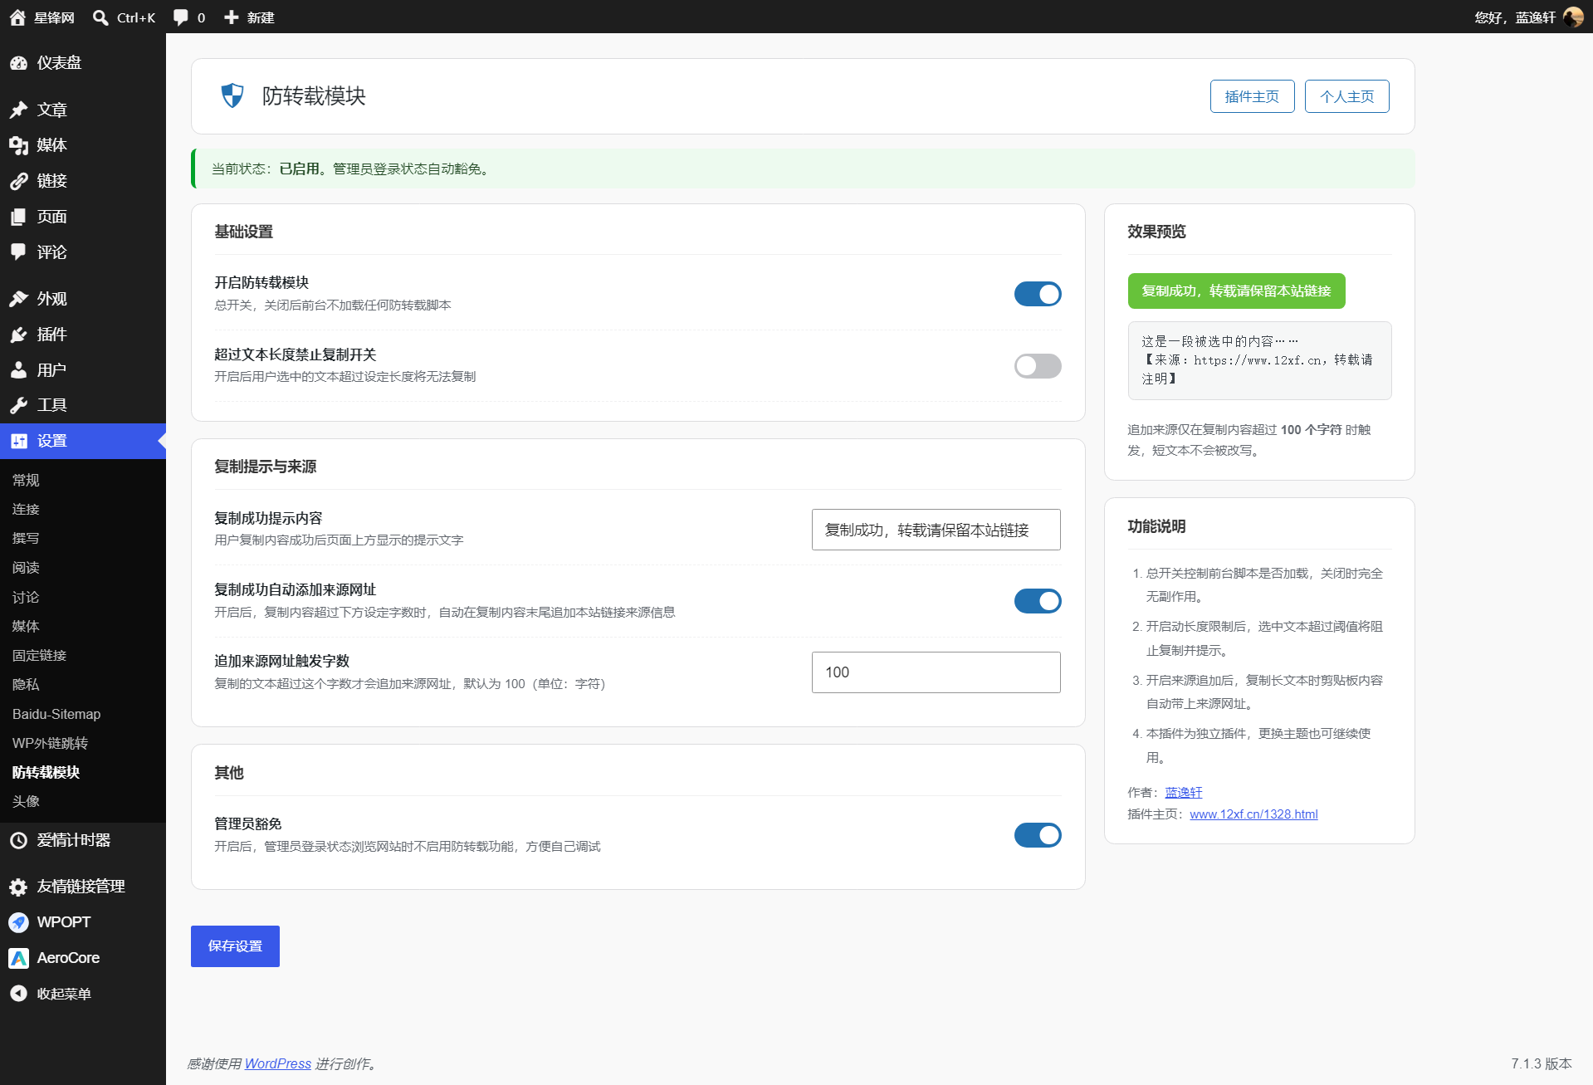Click the 评论 speech bubble icon

(x=18, y=252)
